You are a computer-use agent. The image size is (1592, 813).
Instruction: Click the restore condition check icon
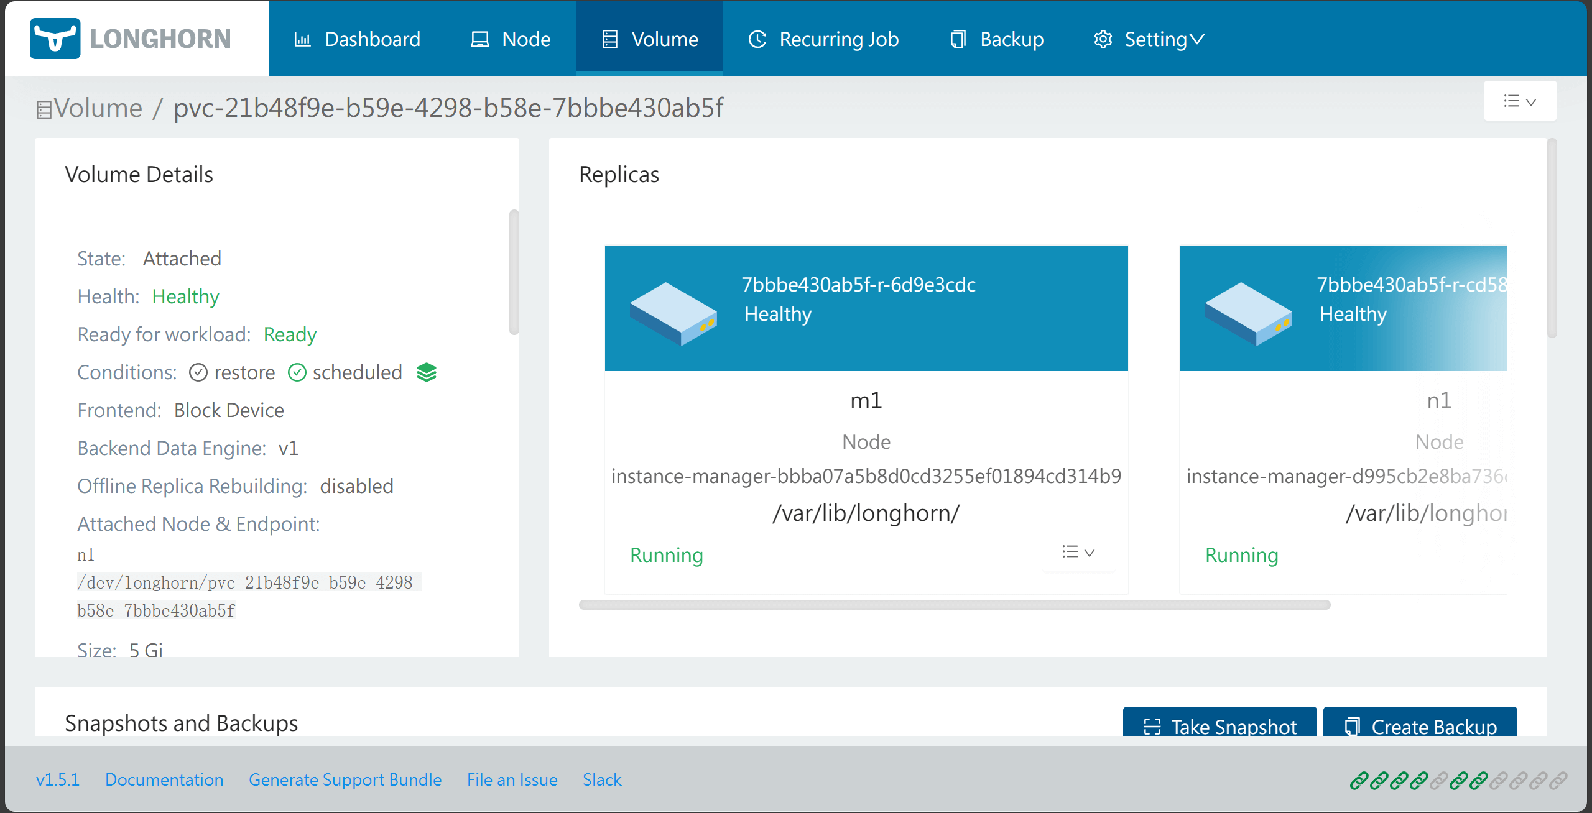198,372
